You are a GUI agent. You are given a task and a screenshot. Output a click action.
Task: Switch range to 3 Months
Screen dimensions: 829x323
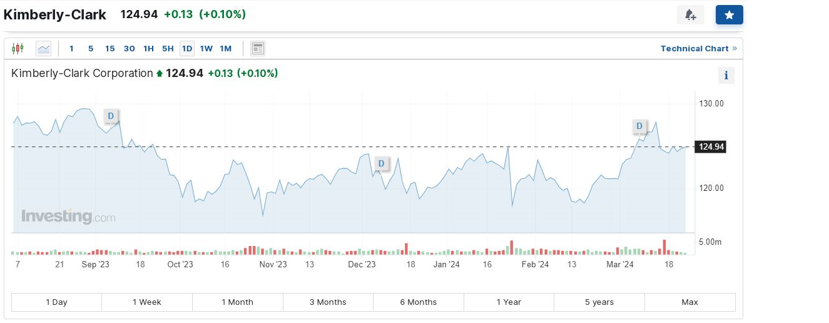point(328,302)
